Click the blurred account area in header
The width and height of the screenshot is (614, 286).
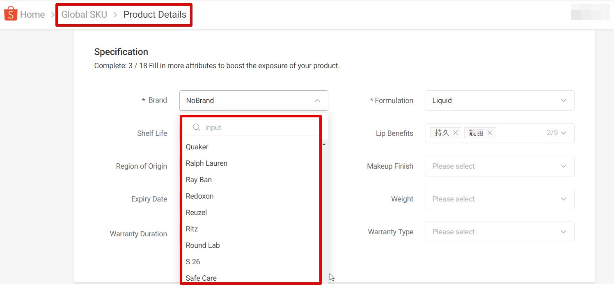(x=591, y=12)
